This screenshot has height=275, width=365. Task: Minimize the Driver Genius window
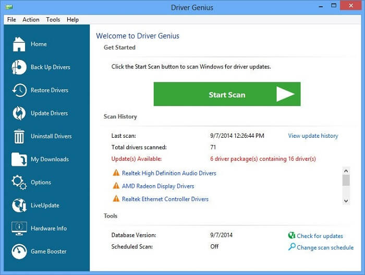coord(321,6)
